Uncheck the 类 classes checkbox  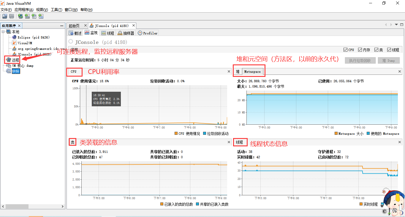(376, 50)
